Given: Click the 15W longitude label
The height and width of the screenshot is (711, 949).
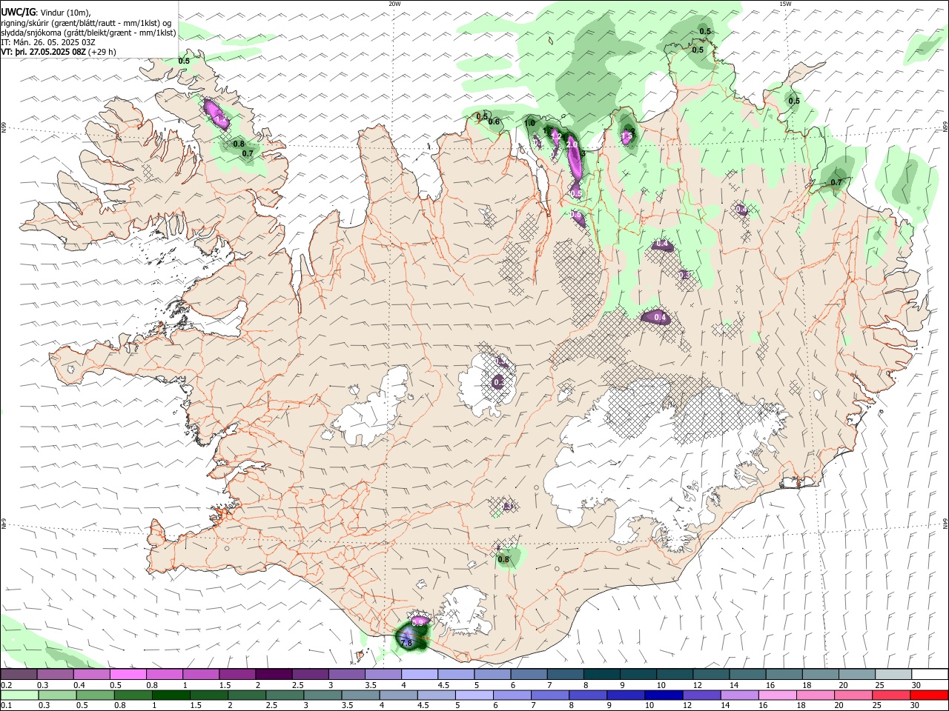Looking at the screenshot, I should click(x=784, y=4).
